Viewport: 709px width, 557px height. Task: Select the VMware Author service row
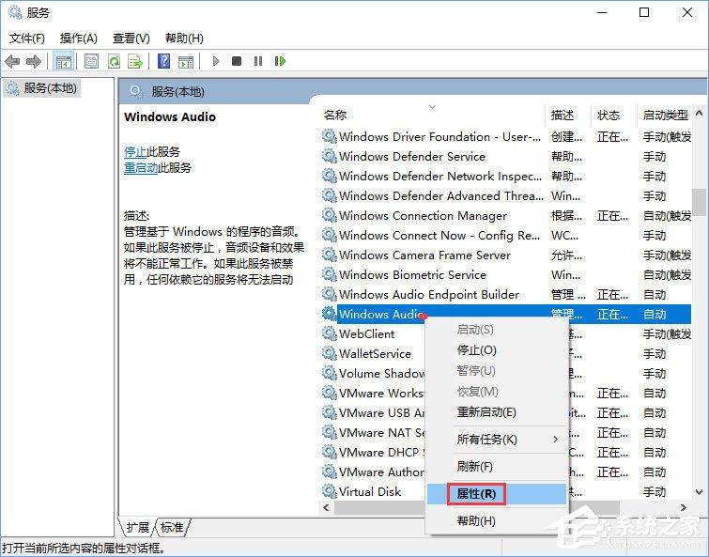click(x=373, y=472)
